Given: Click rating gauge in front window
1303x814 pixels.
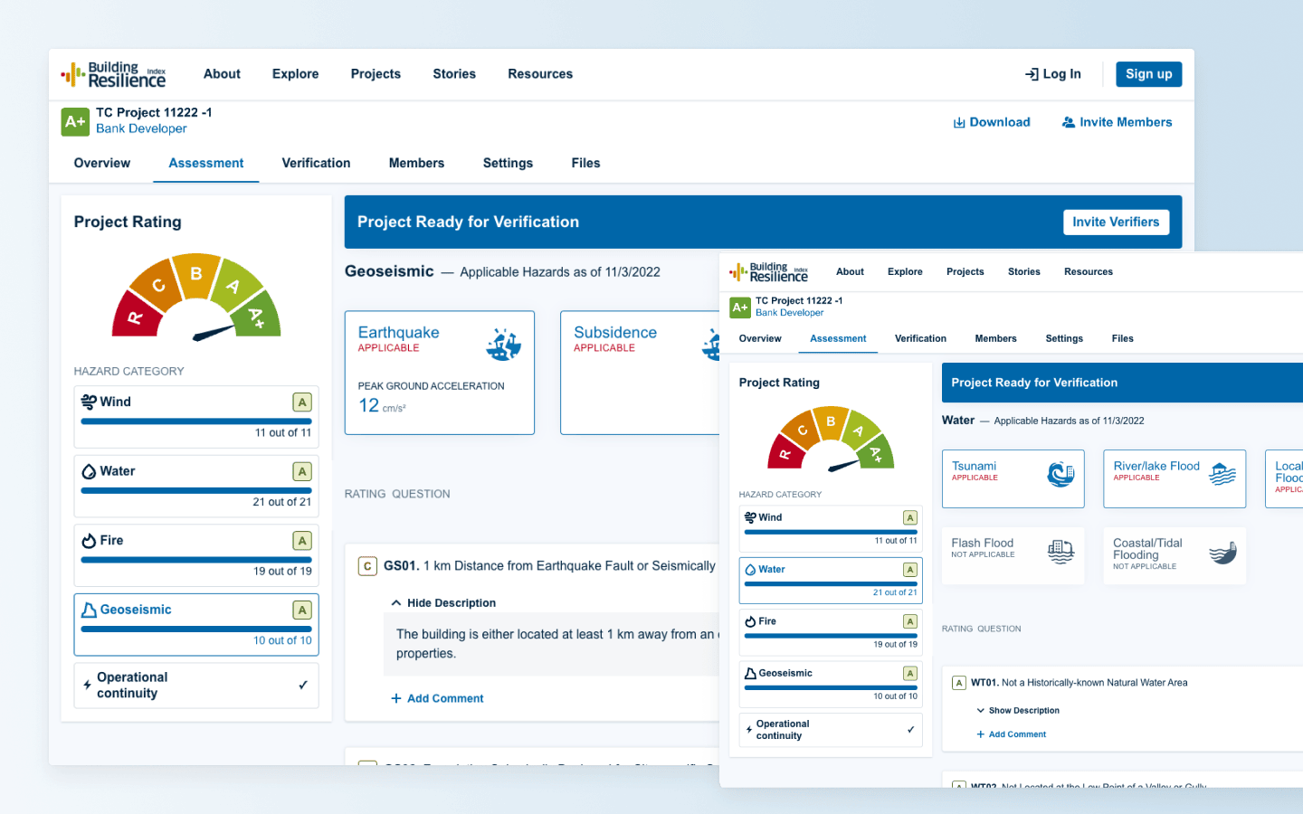Looking at the screenshot, I should point(831,440).
